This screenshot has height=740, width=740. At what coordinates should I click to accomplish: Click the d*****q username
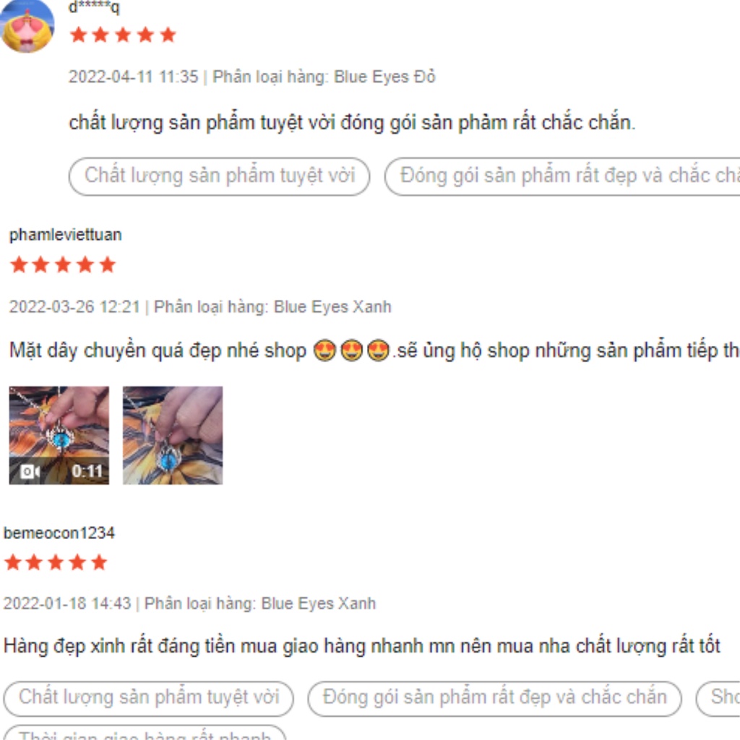point(95,7)
